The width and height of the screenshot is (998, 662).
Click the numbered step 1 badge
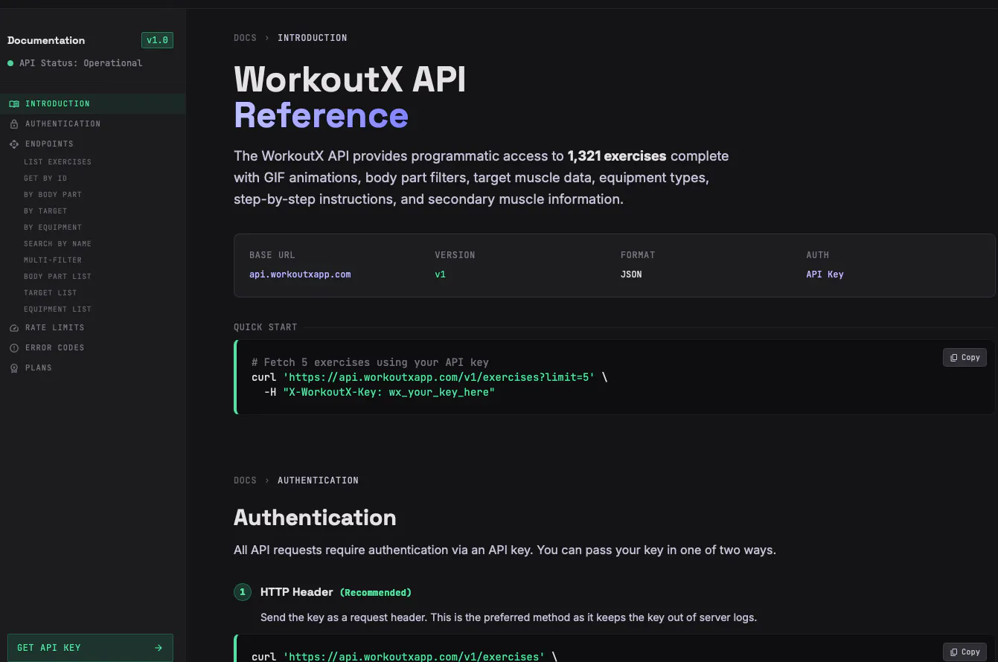(x=243, y=592)
